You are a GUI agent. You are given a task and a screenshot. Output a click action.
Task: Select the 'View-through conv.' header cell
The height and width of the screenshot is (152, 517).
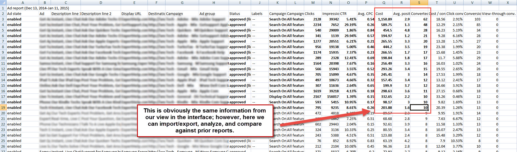[498, 14]
